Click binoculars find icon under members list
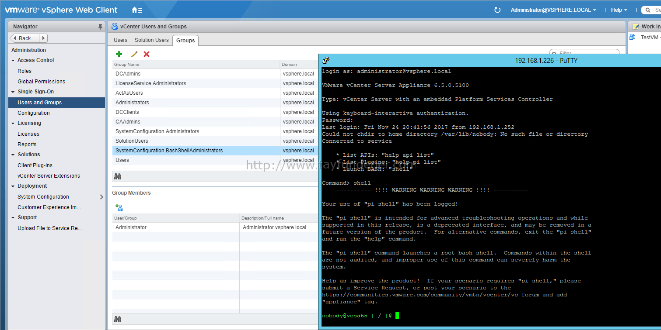 tap(118, 319)
